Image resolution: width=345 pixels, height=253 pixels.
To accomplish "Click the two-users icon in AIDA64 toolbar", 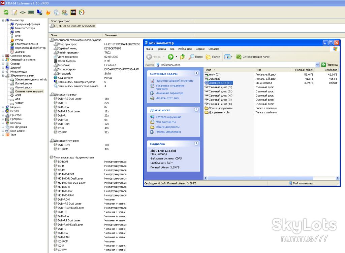I will [65, 12].
